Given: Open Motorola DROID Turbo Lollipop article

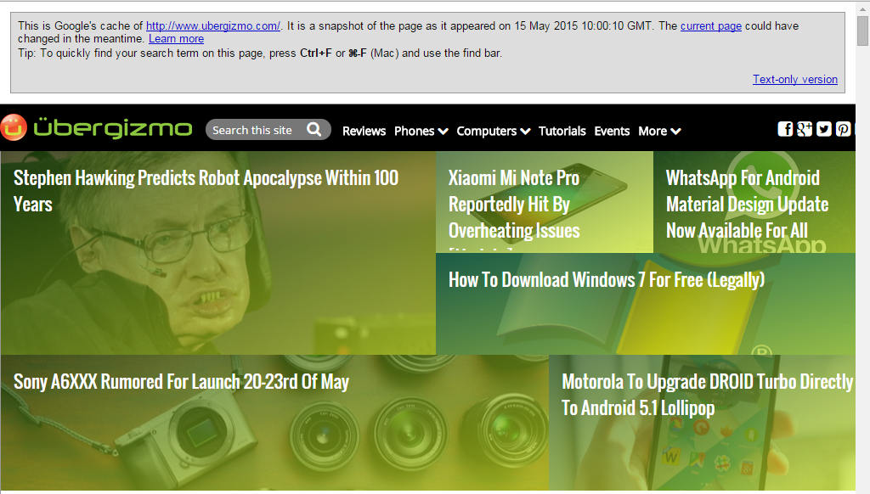Looking at the screenshot, I should click(708, 395).
